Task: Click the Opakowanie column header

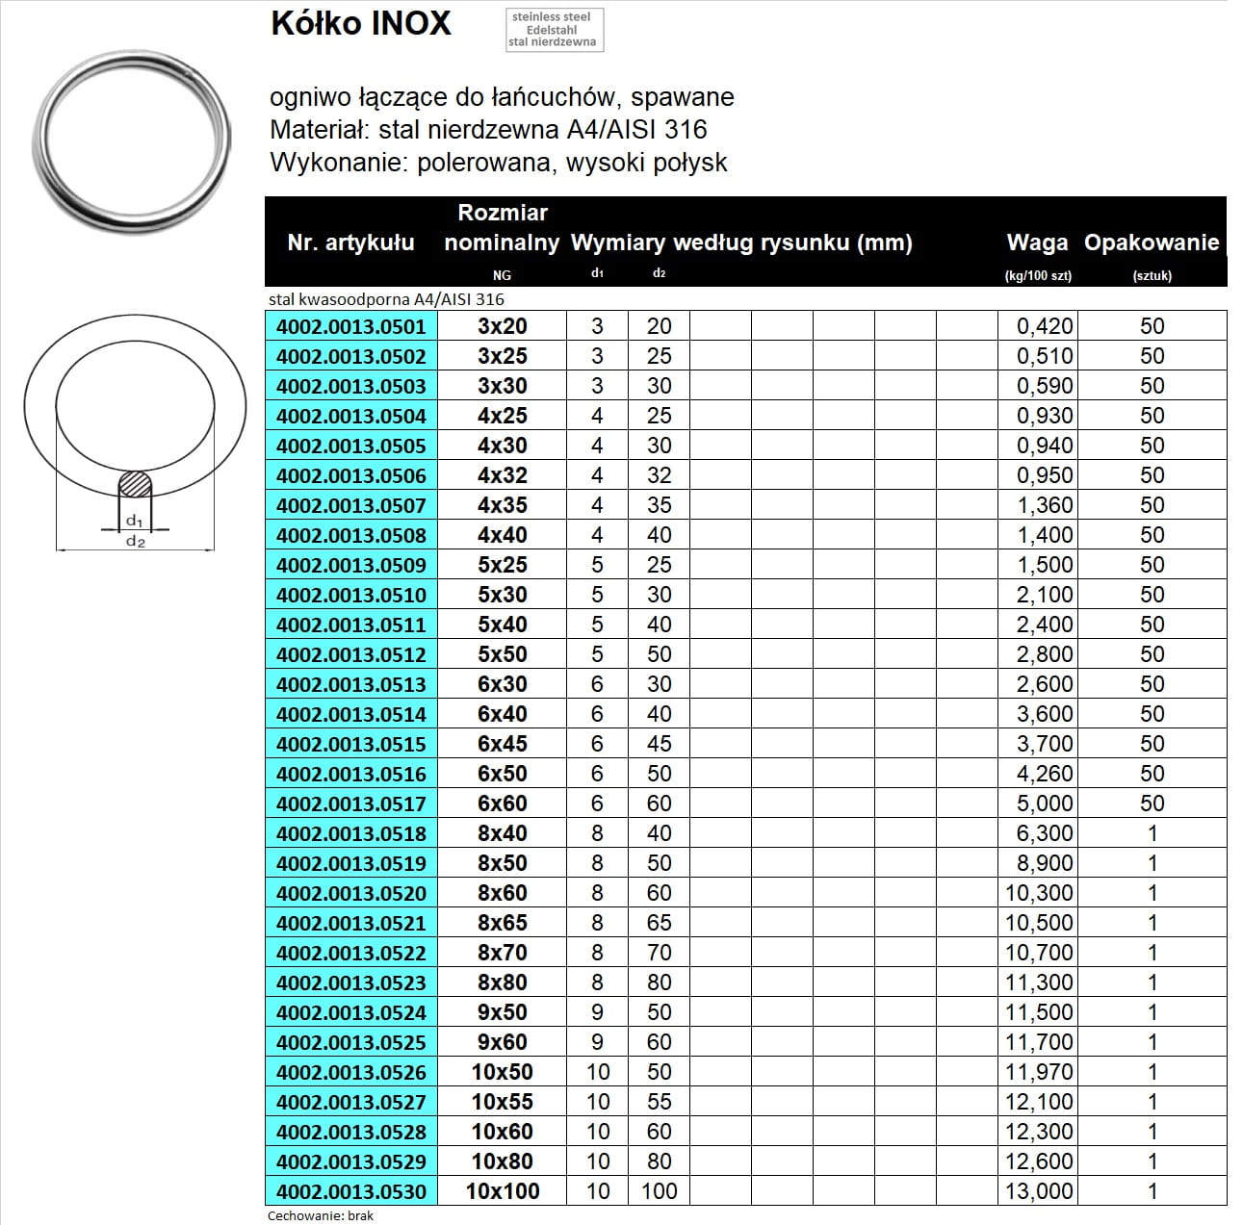Action: (1152, 243)
